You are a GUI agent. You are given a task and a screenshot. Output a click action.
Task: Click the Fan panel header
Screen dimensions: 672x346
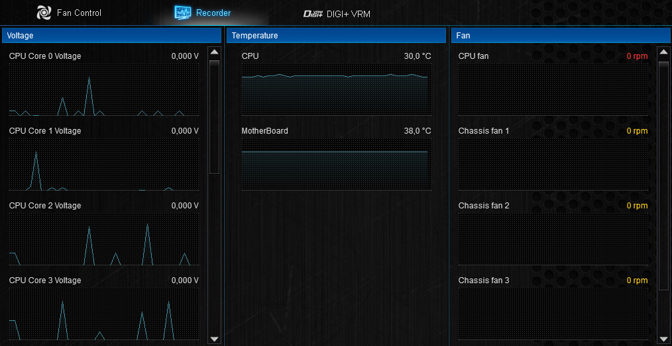[561, 36]
